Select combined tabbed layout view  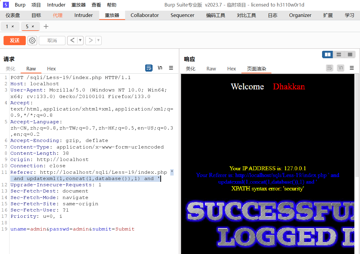[350, 55]
